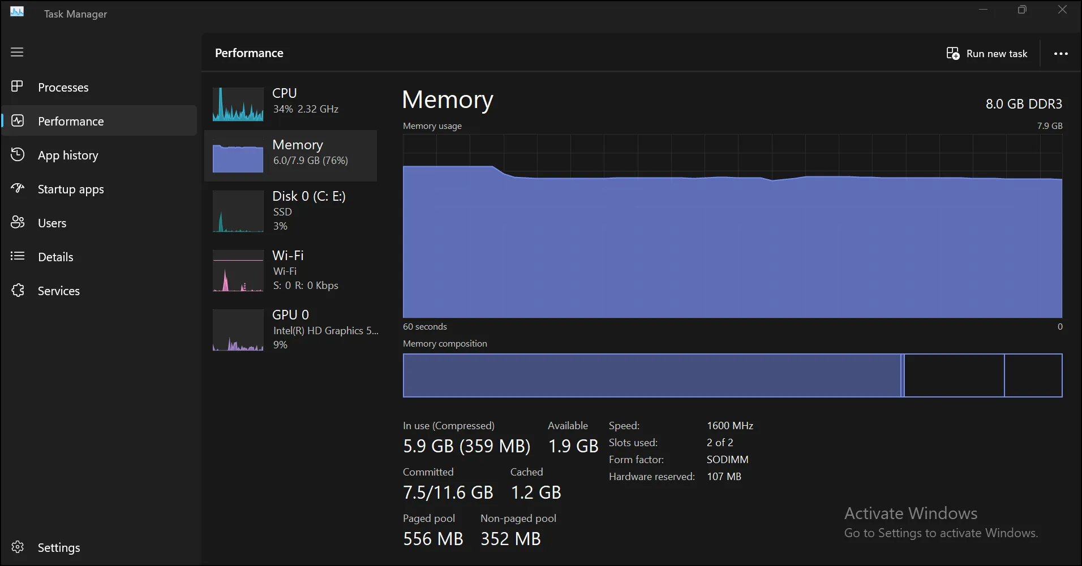The height and width of the screenshot is (566, 1082).
Task: Select the Wi-Fi mini graph thumbnail
Action: [x=238, y=270]
